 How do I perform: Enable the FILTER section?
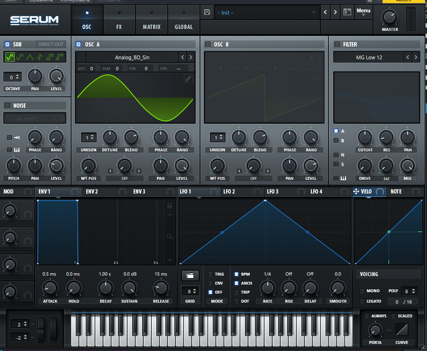click(x=337, y=44)
